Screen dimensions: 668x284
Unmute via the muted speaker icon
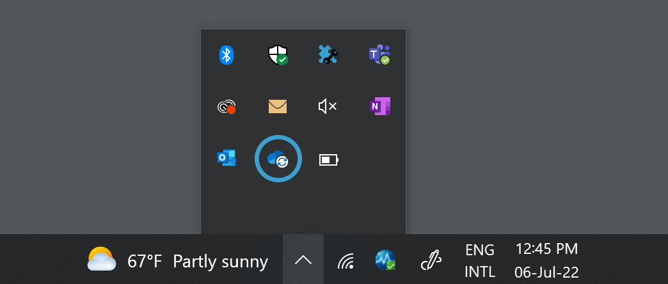[328, 106]
